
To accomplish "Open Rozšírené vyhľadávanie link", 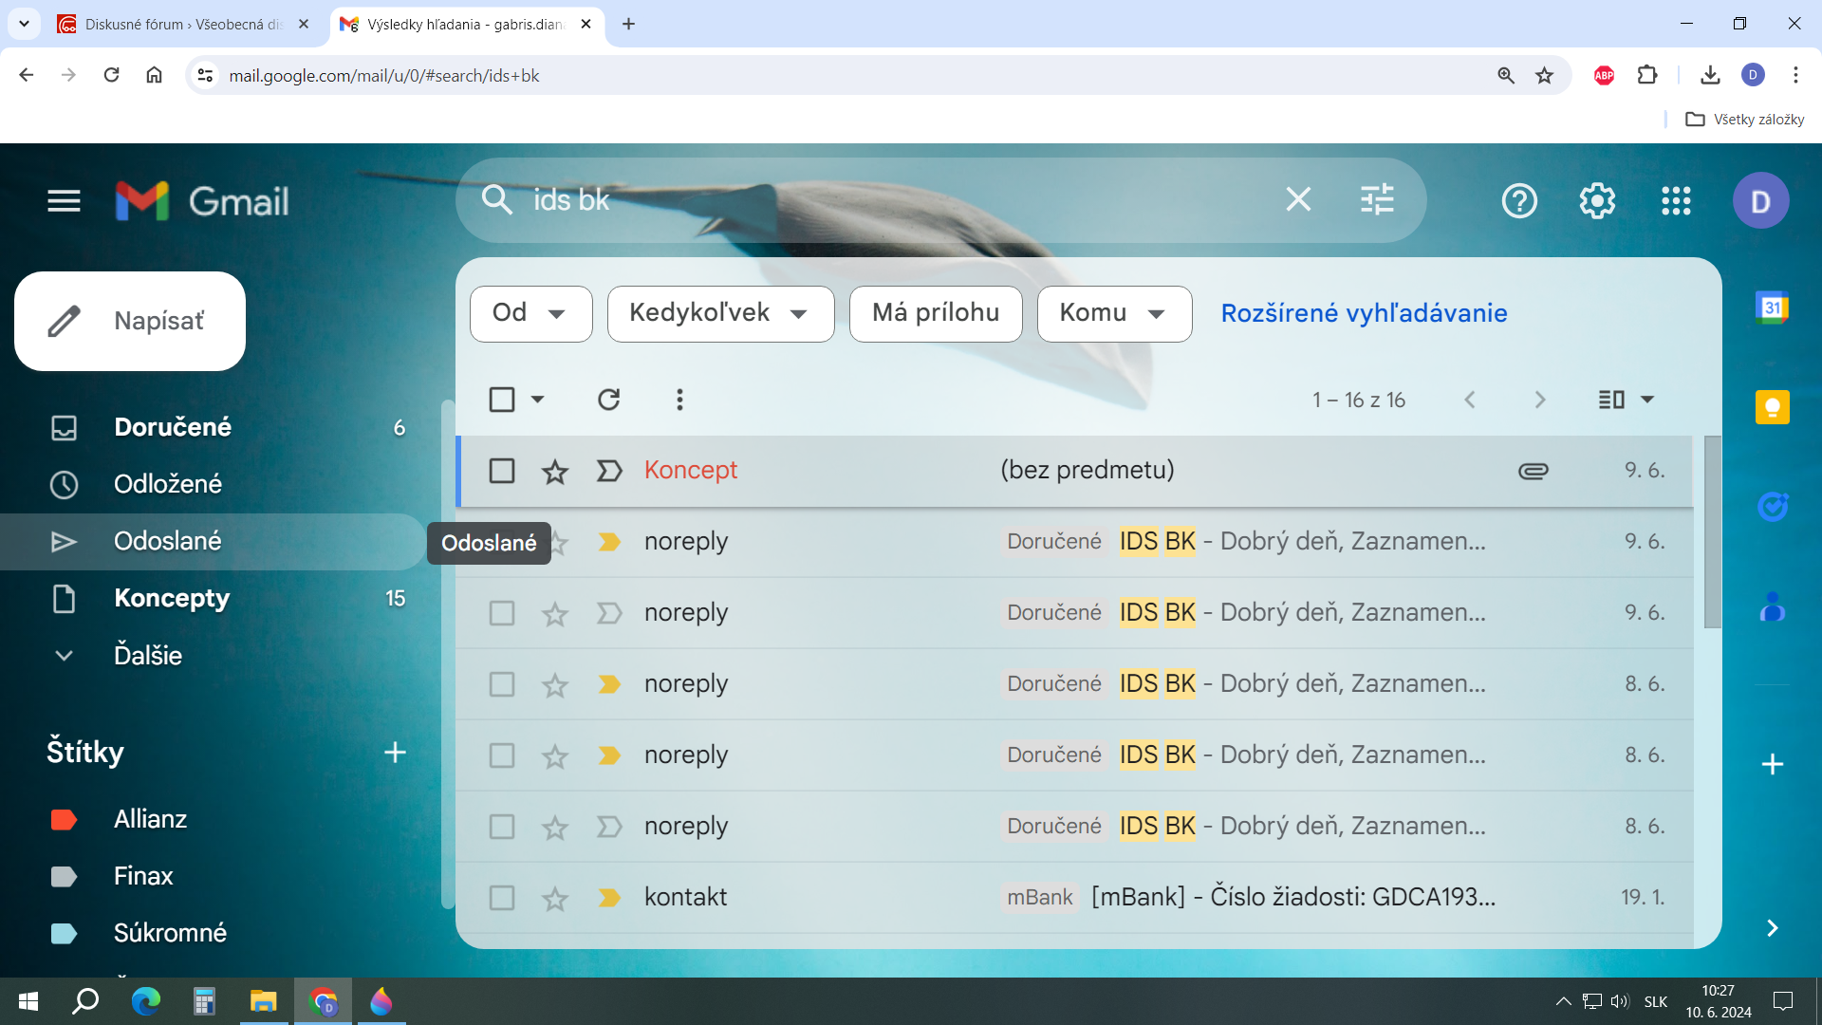I will [x=1364, y=313].
